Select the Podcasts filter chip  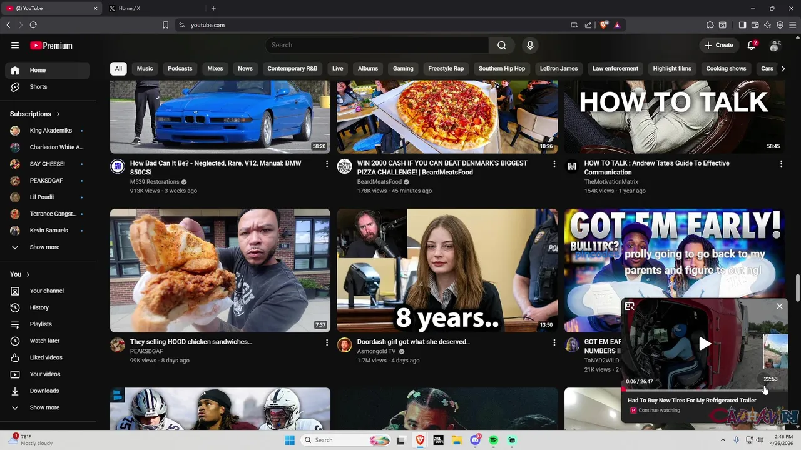click(x=180, y=69)
